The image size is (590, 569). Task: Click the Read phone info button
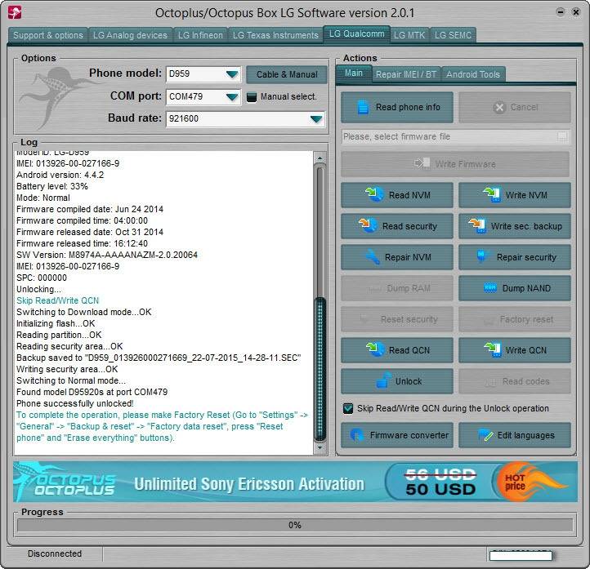coord(397,107)
